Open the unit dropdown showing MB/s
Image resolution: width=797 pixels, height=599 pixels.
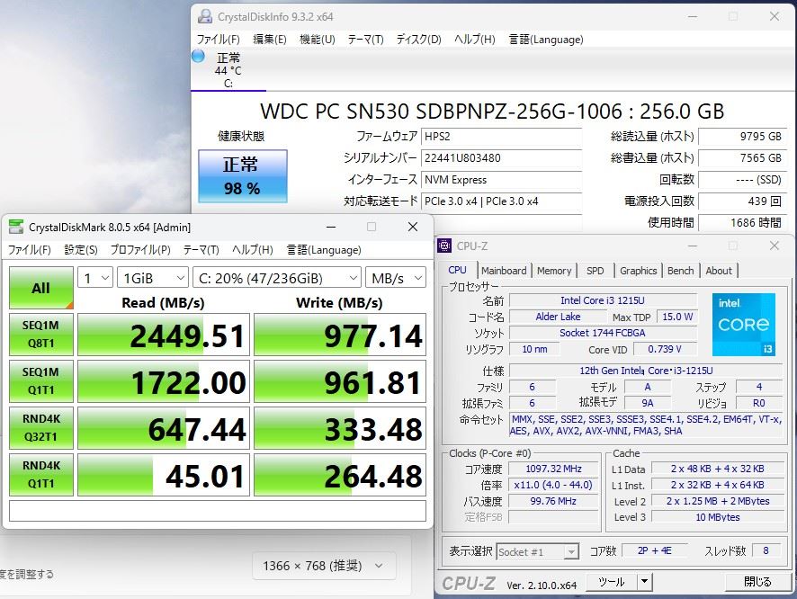click(x=396, y=279)
